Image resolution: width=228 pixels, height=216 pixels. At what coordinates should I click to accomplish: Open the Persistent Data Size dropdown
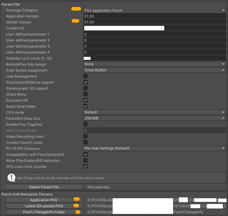pos(154,119)
